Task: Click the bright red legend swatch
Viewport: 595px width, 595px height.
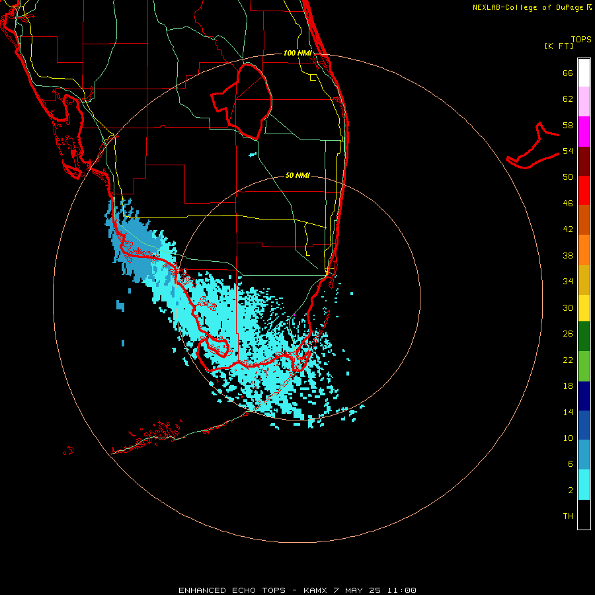Action: [x=584, y=190]
